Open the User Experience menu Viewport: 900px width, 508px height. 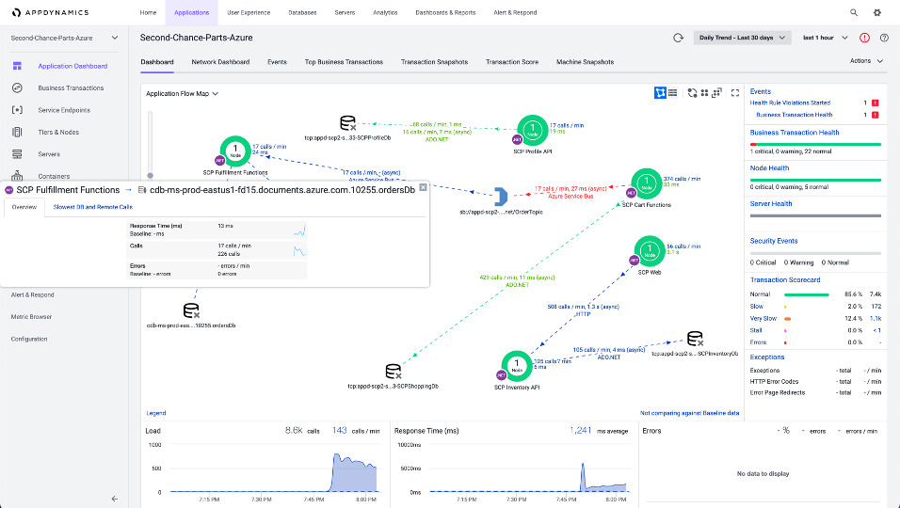click(249, 12)
